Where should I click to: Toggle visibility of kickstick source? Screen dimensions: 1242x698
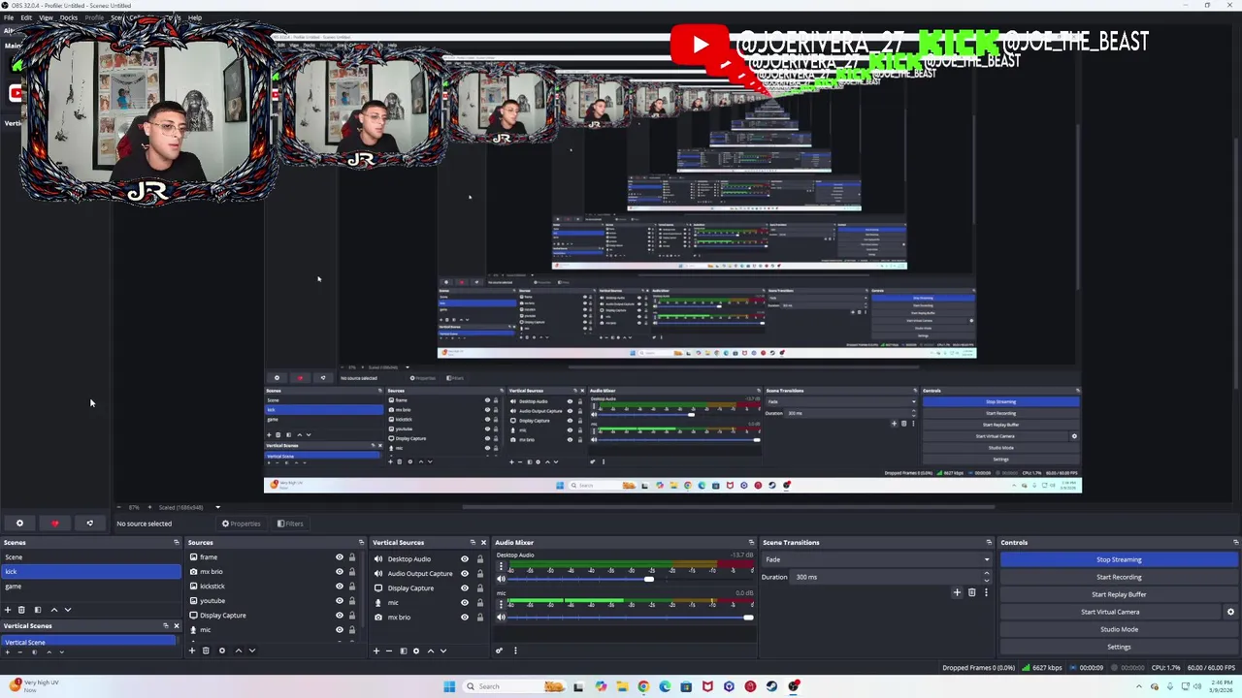coord(340,587)
